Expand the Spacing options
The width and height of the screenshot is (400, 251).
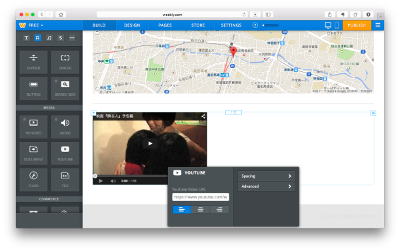click(x=266, y=176)
